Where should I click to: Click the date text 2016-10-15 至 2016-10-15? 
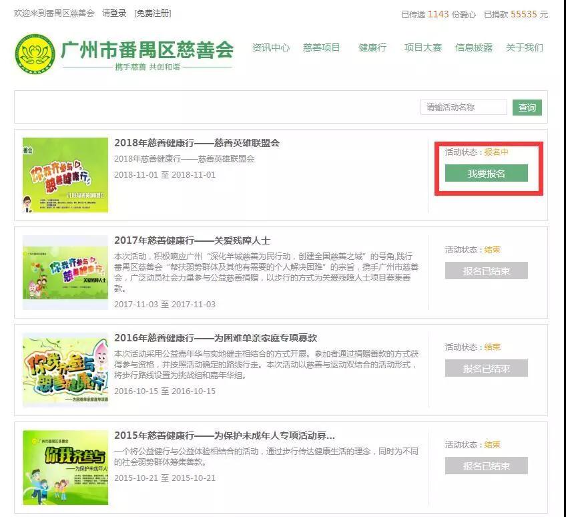(165, 391)
